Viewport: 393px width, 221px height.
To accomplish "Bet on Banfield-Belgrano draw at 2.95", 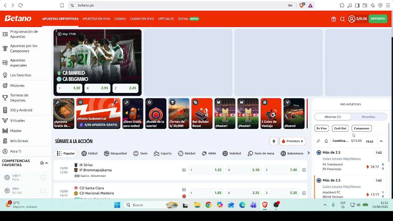I will click(x=97, y=88).
